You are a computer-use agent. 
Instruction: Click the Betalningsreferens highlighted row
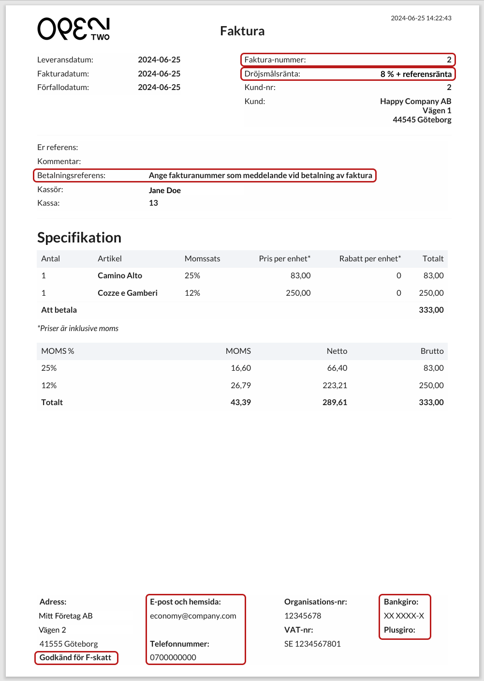[x=205, y=175]
